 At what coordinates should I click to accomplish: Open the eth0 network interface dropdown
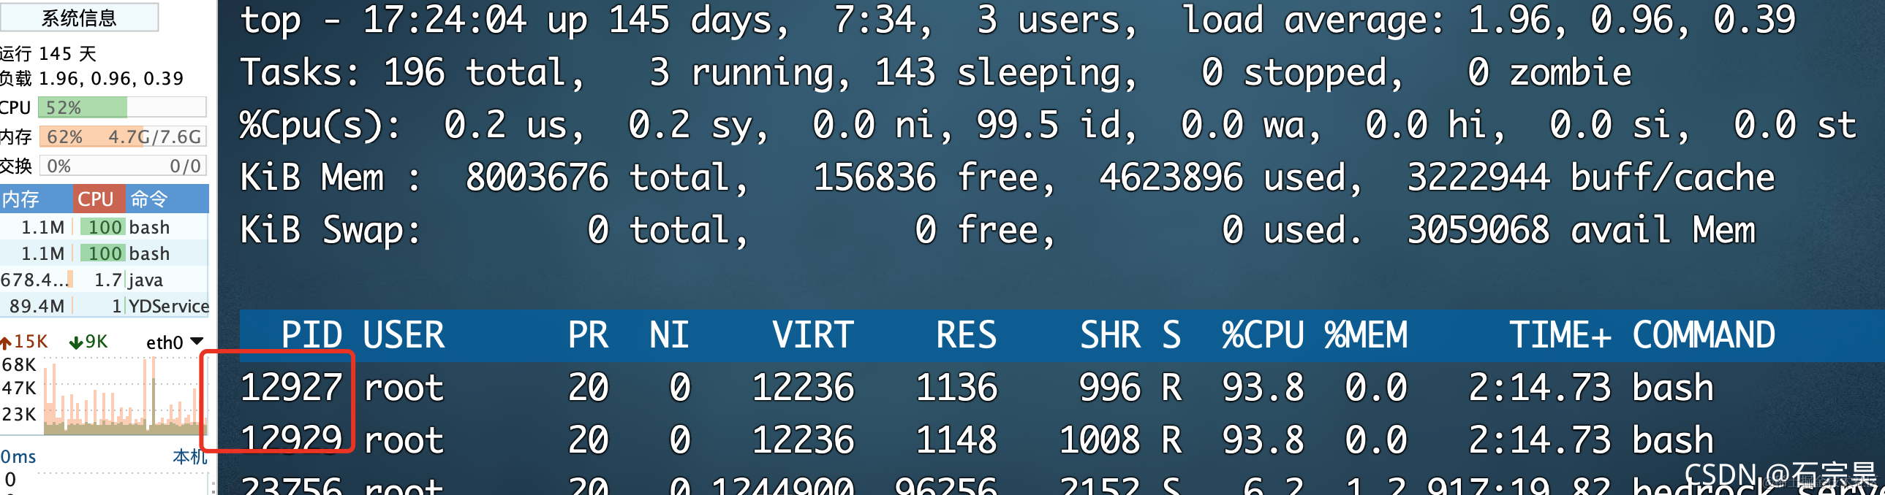tap(174, 342)
